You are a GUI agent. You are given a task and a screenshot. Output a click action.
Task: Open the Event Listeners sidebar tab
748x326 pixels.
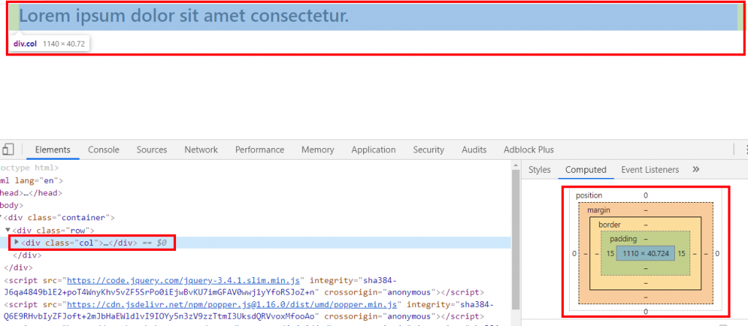[x=649, y=170]
